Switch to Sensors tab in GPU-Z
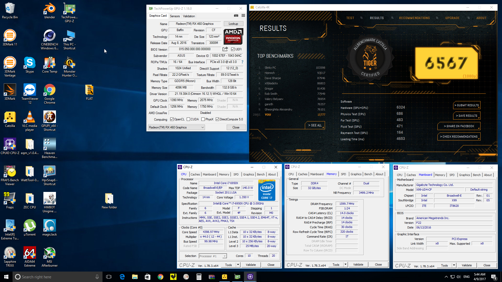The height and width of the screenshot is (282, 502). (175, 16)
